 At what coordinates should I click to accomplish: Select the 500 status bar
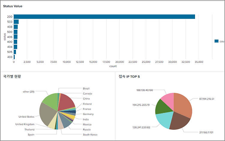(x=16, y=32)
